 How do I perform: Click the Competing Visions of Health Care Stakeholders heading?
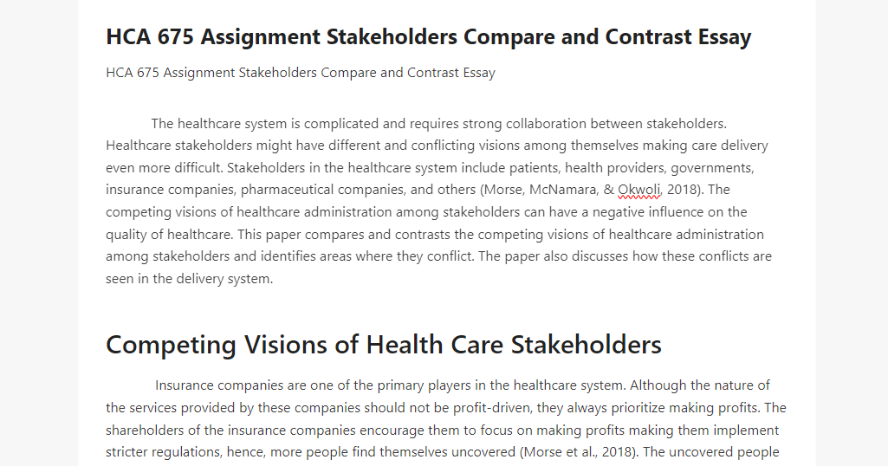coord(384,345)
